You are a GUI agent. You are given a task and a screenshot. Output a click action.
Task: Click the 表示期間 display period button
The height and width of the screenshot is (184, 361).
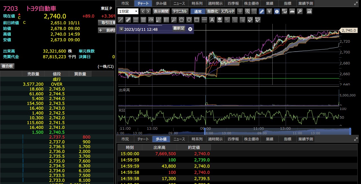click(161, 11)
